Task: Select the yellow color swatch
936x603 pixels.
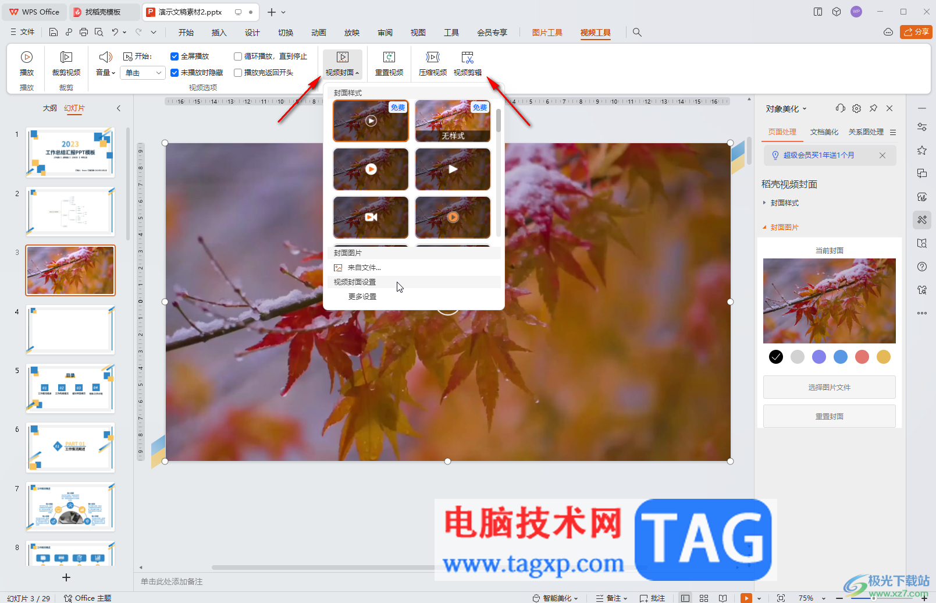Action: click(x=884, y=357)
